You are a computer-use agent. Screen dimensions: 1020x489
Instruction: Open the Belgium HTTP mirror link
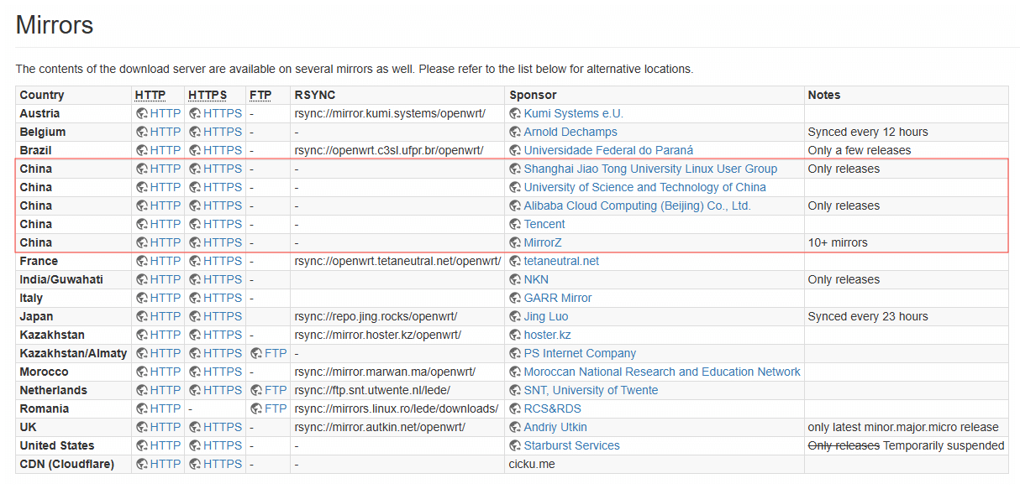click(x=165, y=132)
